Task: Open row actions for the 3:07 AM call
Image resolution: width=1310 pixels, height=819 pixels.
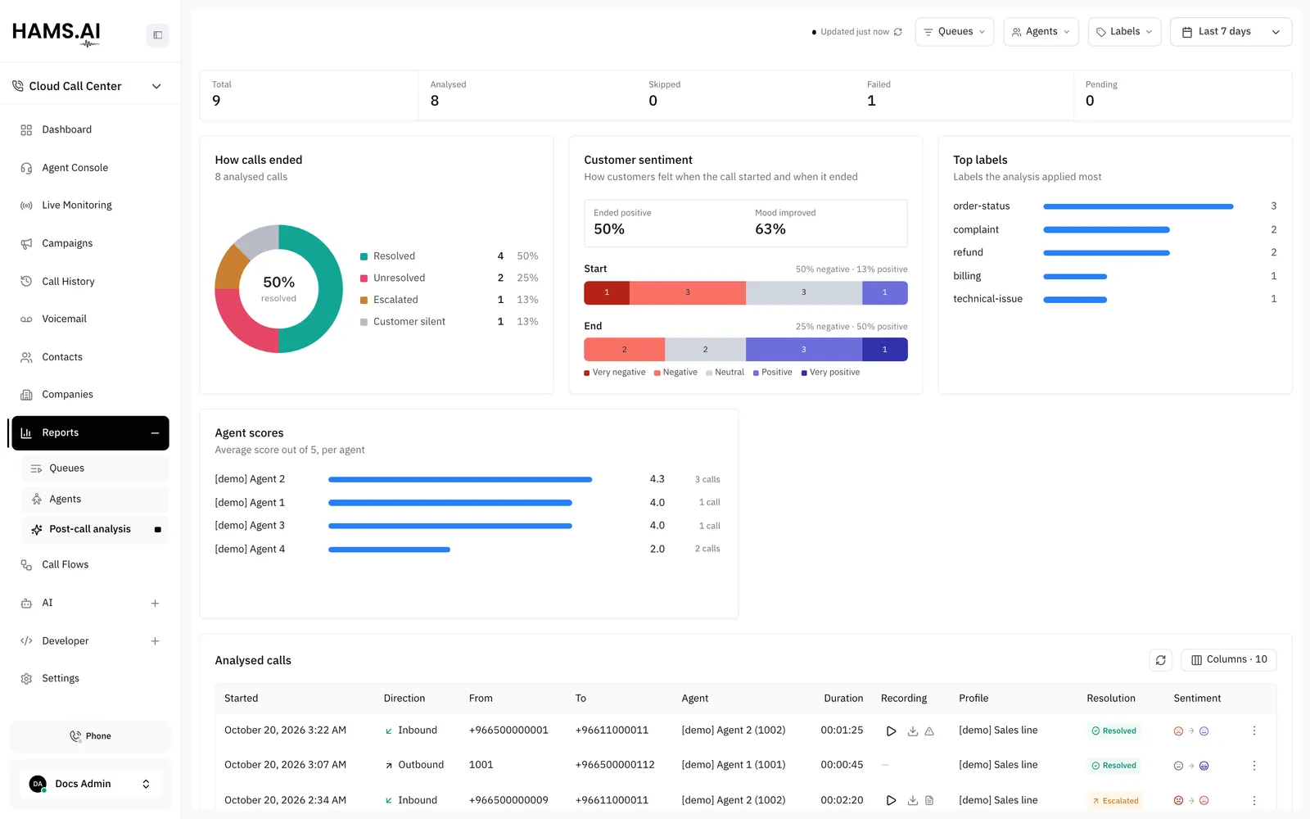Action: point(1254,766)
